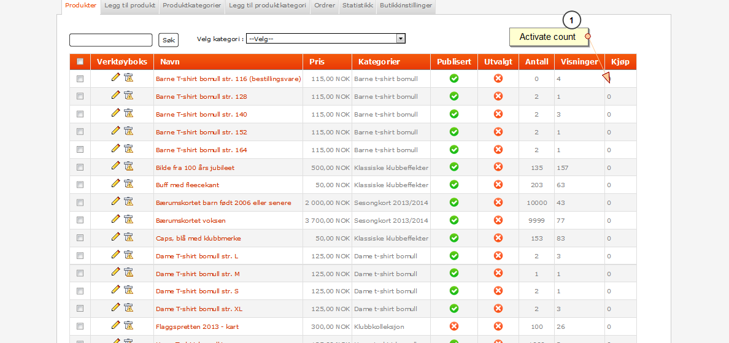
Task: Open the Velg kategori dropdown
Action: (x=325, y=39)
